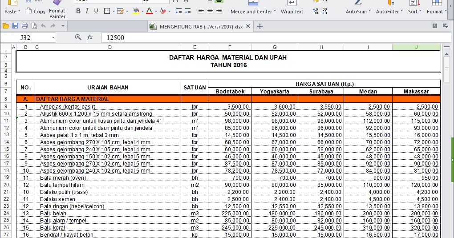Viewport: 454px width, 238px height.
Task: Select row 20 header
Action: point(6,185)
